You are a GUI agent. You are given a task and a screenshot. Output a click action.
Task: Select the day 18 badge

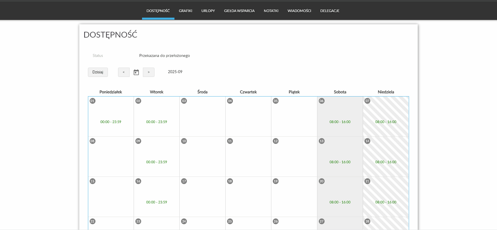tap(230, 181)
